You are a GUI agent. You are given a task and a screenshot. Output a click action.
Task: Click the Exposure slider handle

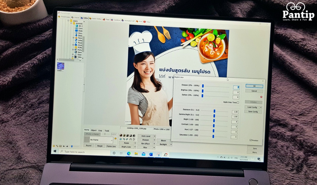(x=215, y=111)
